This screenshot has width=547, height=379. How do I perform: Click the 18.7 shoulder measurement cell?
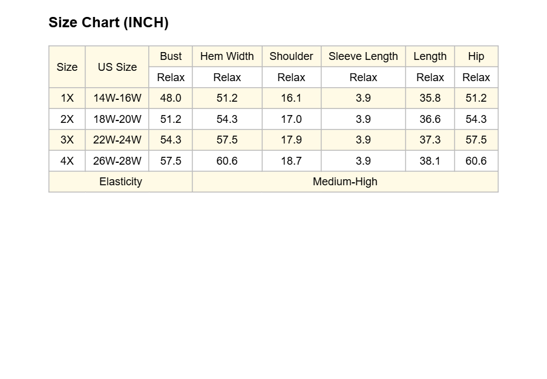[x=291, y=161]
